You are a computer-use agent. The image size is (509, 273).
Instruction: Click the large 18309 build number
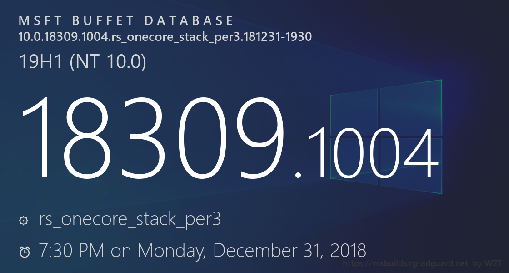tap(155, 136)
